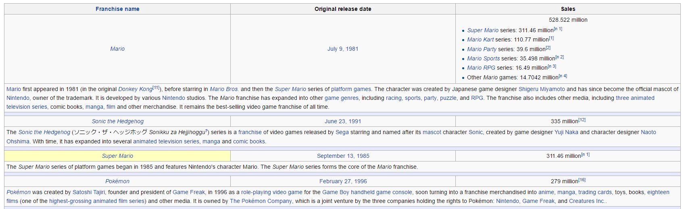682x209 pixels.
Task: Open the animated television series link in Sonic description
Action: coord(166,141)
